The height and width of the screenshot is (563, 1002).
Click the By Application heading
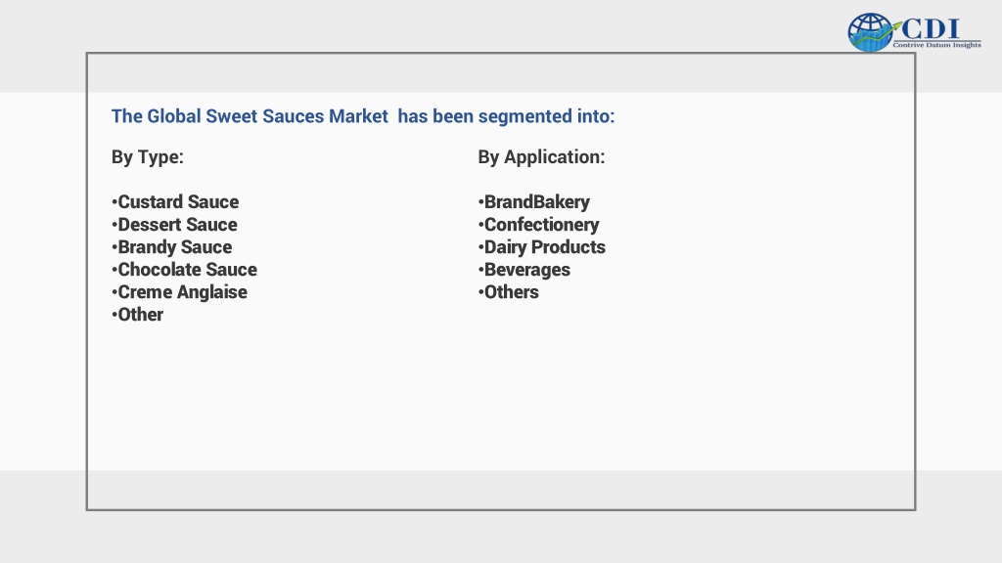(x=541, y=157)
